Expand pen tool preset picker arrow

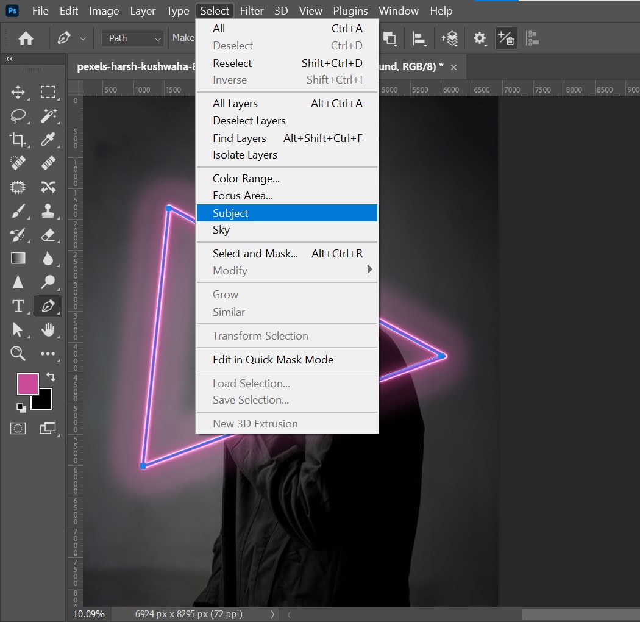[x=83, y=39]
